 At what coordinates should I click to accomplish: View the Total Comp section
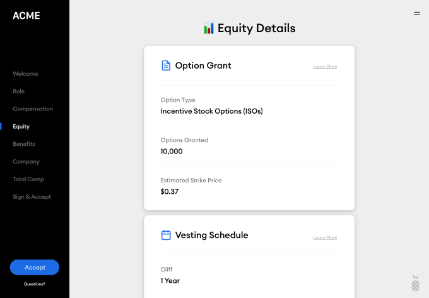28,179
